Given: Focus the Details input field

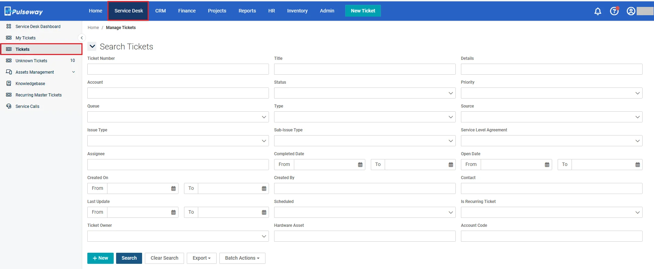Looking at the screenshot, I should (x=551, y=69).
